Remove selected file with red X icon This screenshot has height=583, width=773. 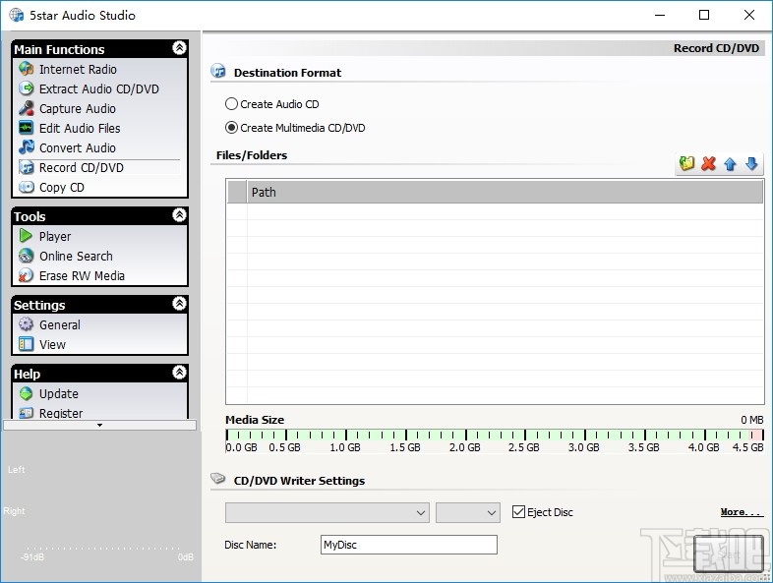point(708,163)
